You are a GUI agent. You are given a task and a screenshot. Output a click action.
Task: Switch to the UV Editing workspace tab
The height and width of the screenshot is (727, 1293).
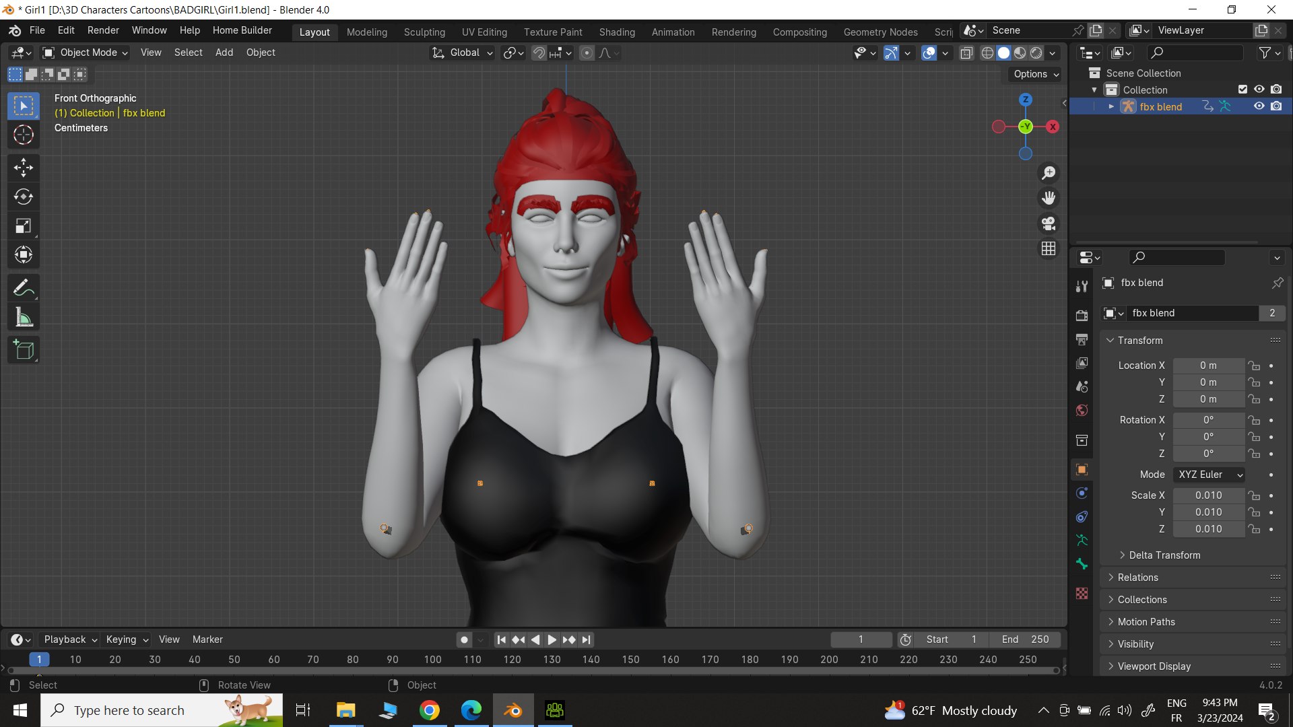click(484, 32)
